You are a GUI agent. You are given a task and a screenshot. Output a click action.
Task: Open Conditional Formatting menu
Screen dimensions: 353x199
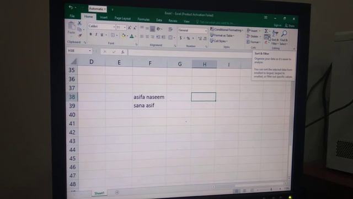pyautogui.click(x=227, y=29)
